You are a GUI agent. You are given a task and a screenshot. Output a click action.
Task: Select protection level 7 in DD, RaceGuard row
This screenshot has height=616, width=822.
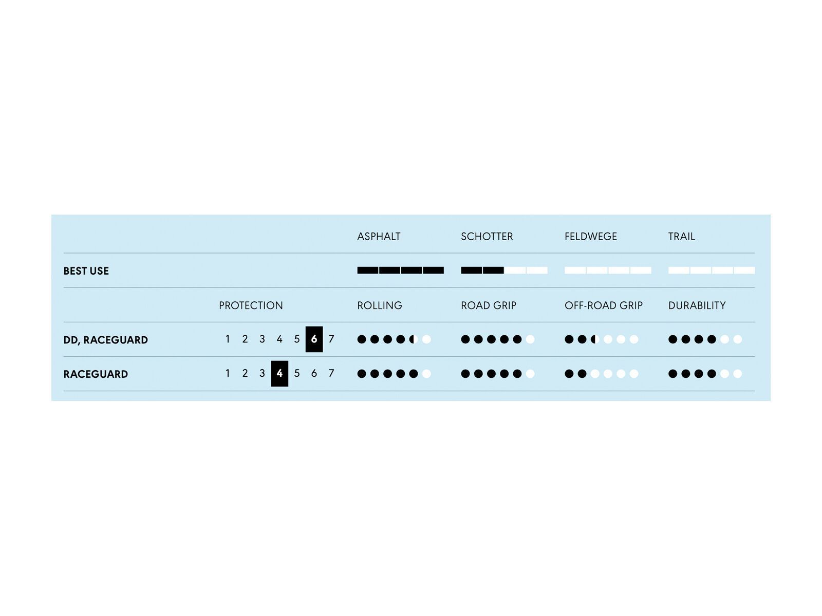pos(331,339)
